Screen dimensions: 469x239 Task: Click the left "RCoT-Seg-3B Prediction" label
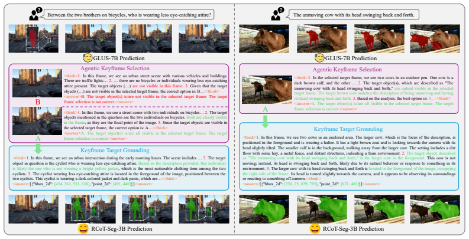pos(121,229)
